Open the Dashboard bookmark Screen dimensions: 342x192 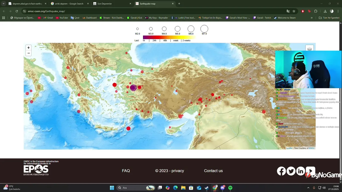[90, 18]
